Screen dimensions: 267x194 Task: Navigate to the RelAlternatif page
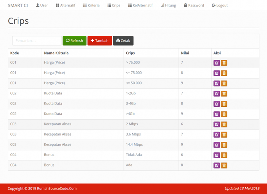tap(140, 5)
